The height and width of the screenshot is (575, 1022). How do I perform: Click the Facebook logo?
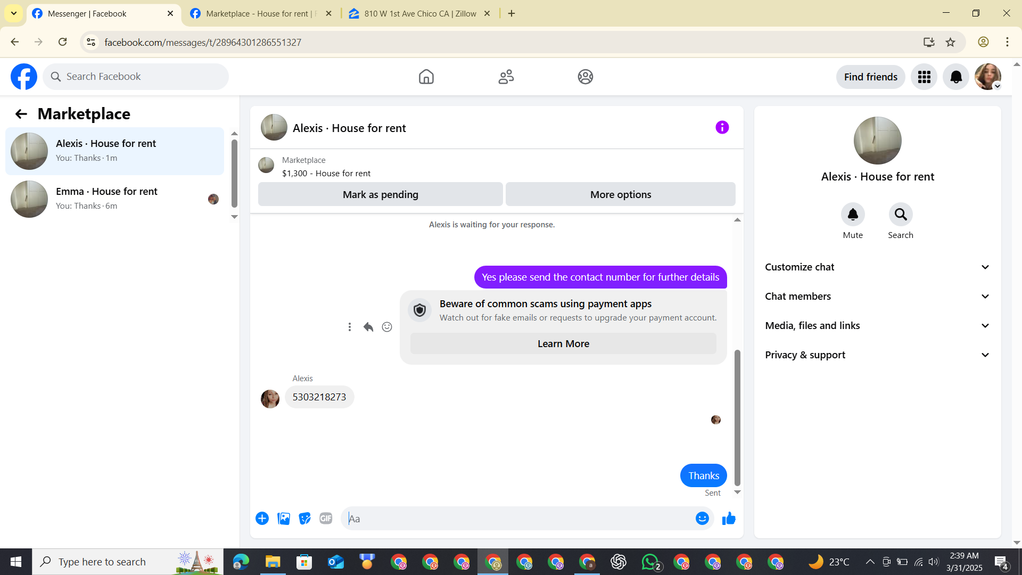click(x=24, y=77)
